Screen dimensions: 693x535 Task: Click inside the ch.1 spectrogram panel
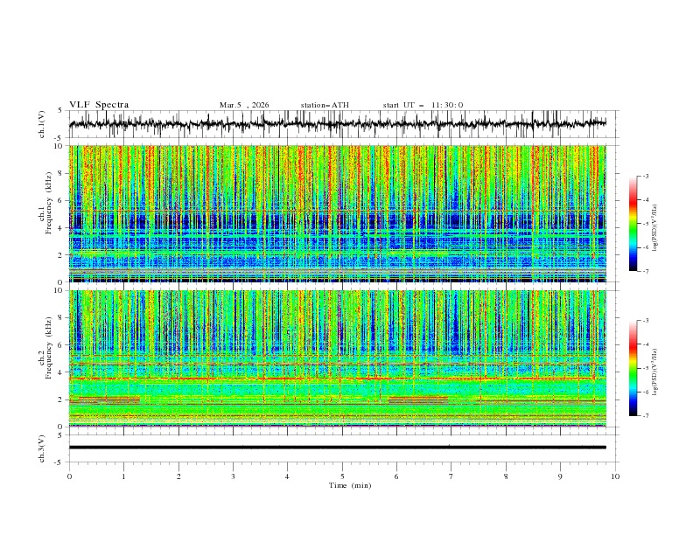click(338, 213)
